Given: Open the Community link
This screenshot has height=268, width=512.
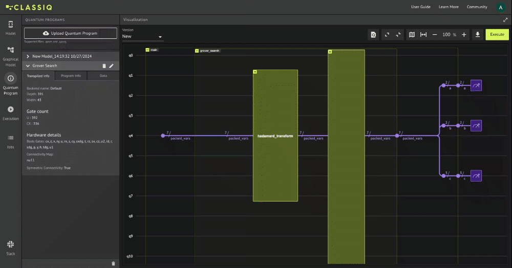Looking at the screenshot, I should coord(477,7).
